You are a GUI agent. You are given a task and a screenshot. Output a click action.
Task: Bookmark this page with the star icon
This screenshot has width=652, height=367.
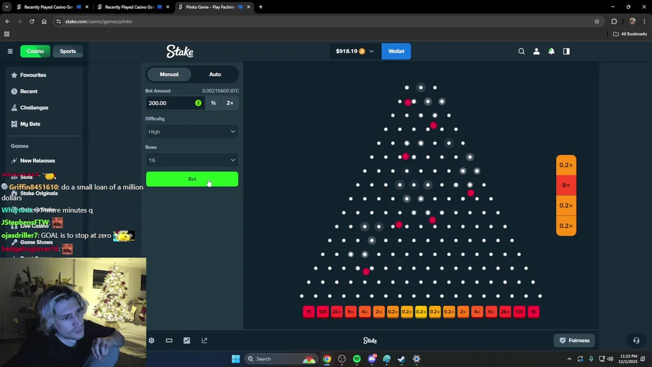click(x=597, y=21)
